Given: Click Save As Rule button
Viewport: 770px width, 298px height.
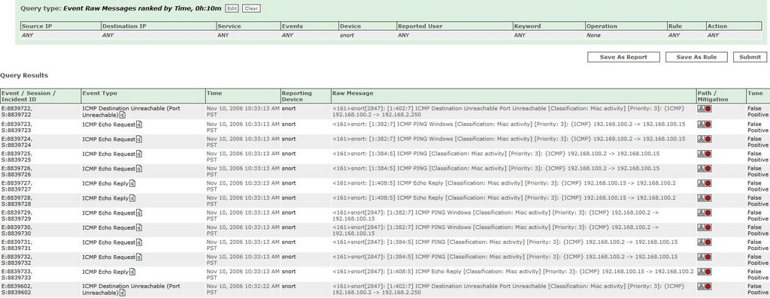Looking at the screenshot, I should tap(697, 57).
